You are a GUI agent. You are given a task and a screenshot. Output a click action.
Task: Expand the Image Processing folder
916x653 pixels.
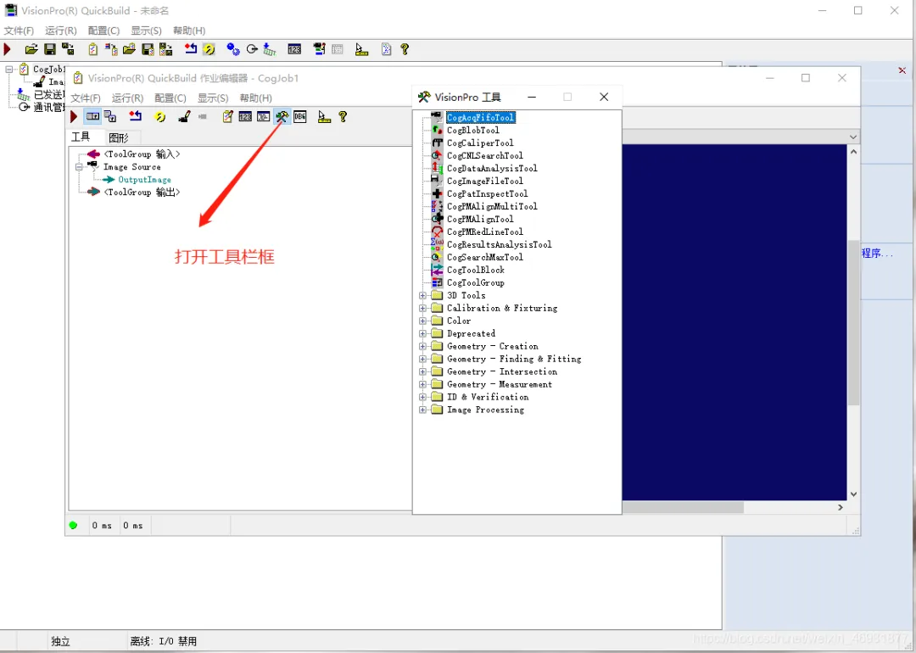pyautogui.click(x=422, y=410)
